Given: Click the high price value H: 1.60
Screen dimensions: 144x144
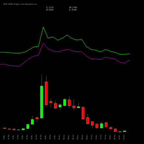Looking at the screenshot, I should [73, 7].
